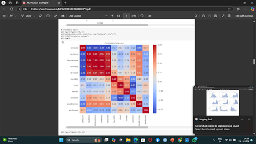
Task: Click Edit with Acrobat
Action: [244, 16]
